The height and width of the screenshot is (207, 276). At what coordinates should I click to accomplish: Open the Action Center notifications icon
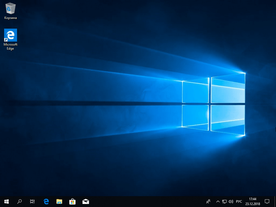pyautogui.click(x=267, y=201)
